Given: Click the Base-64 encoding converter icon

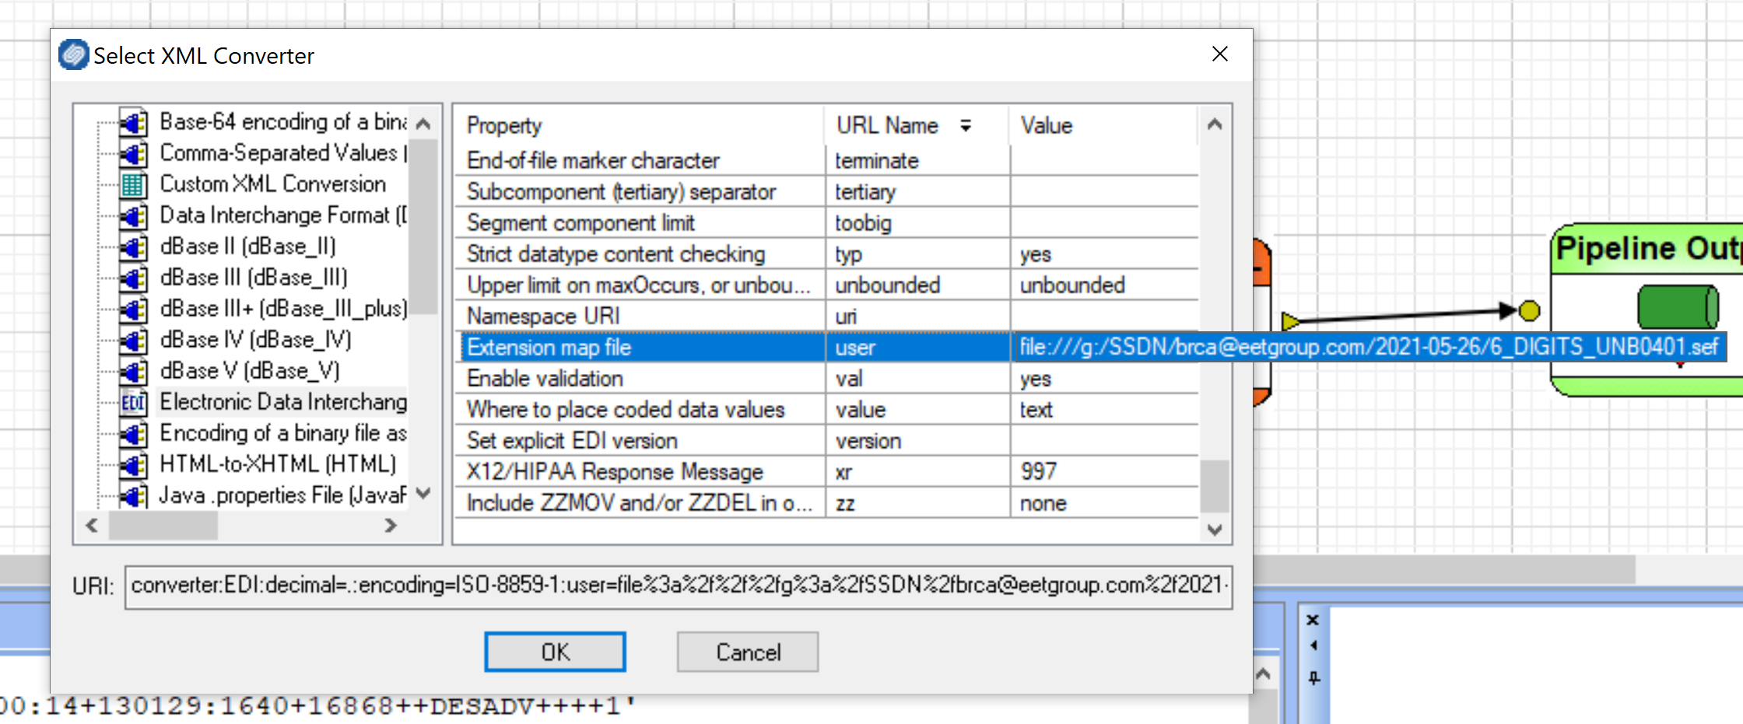Looking at the screenshot, I should point(133,122).
